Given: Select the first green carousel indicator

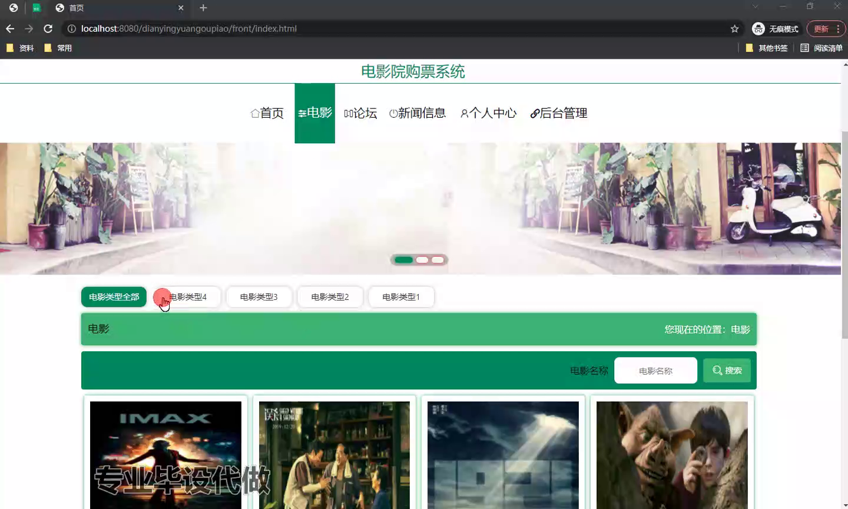Looking at the screenshot, I should (403, 260).
